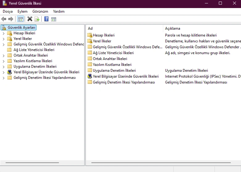This screenshot has height=172, width=241.
Task: Expand Hesap İlkeleri node in left tree
Action: click(4, 33)
